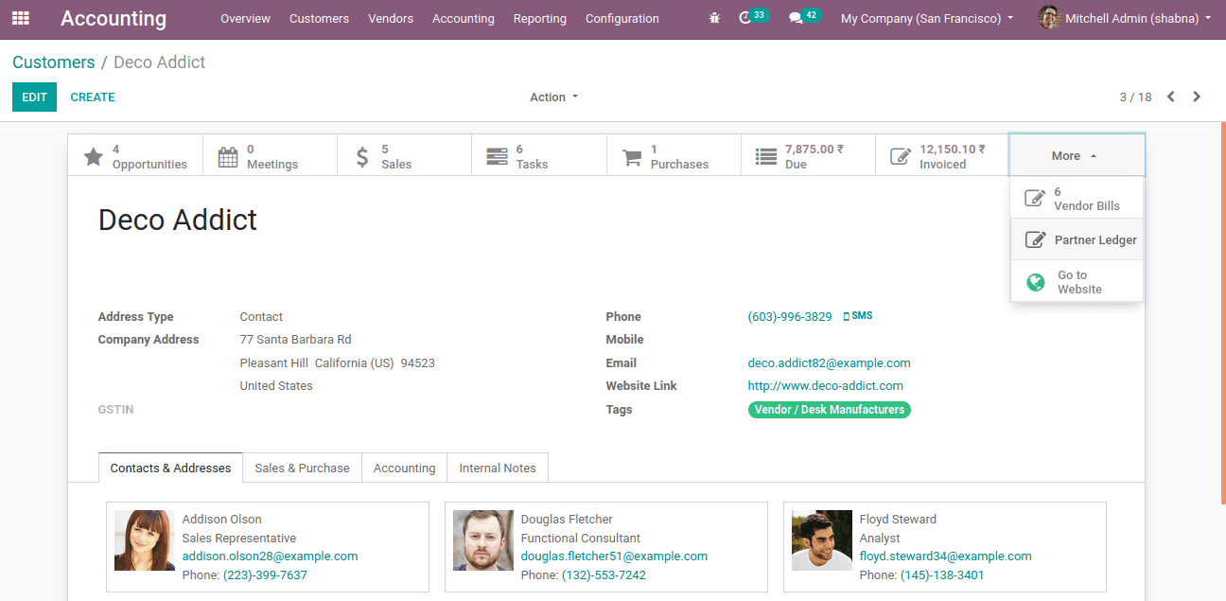The width and height of the screenshot is (1226, 601).
Task: Click the Sales dollar sign icon
Action: tap(362, 157)
